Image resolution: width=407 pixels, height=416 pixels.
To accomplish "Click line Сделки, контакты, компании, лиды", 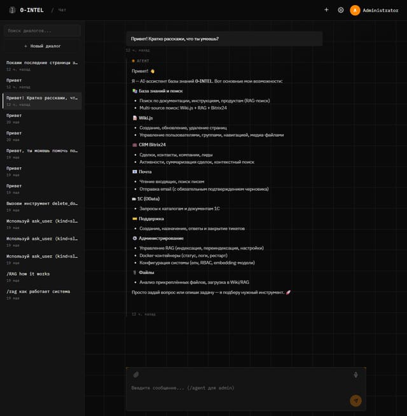I will click(176, 155).
